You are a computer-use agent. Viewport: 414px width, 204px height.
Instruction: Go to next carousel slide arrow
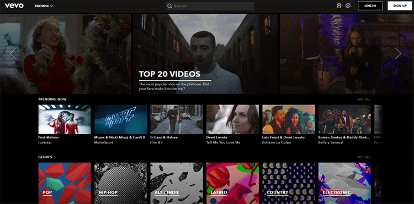(398, 53)
